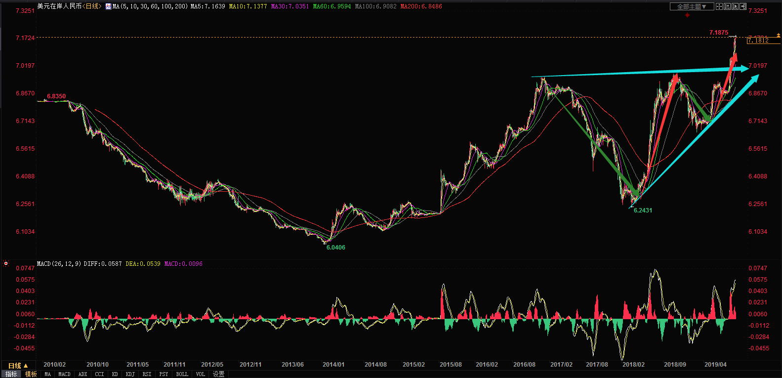Click the 6.8350 starting price label
Viewport: 782px width, 378px height.
pos(56,96)
